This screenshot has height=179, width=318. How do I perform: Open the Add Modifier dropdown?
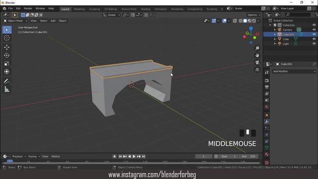pyautogui.click(x=294, y=72)
